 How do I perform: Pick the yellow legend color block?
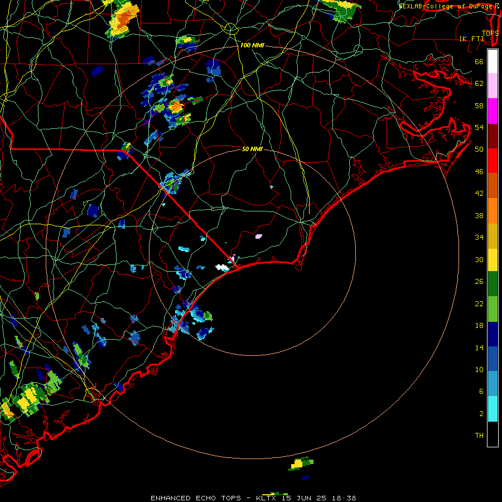(x=493, y=260)
